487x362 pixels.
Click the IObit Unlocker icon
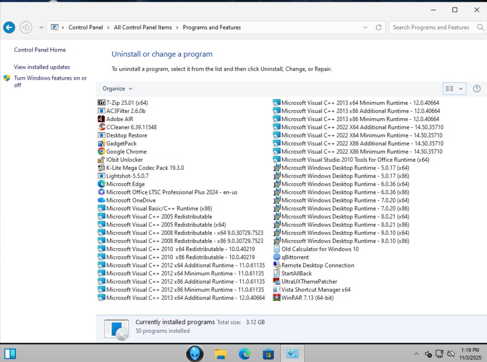tap(101, 159)
